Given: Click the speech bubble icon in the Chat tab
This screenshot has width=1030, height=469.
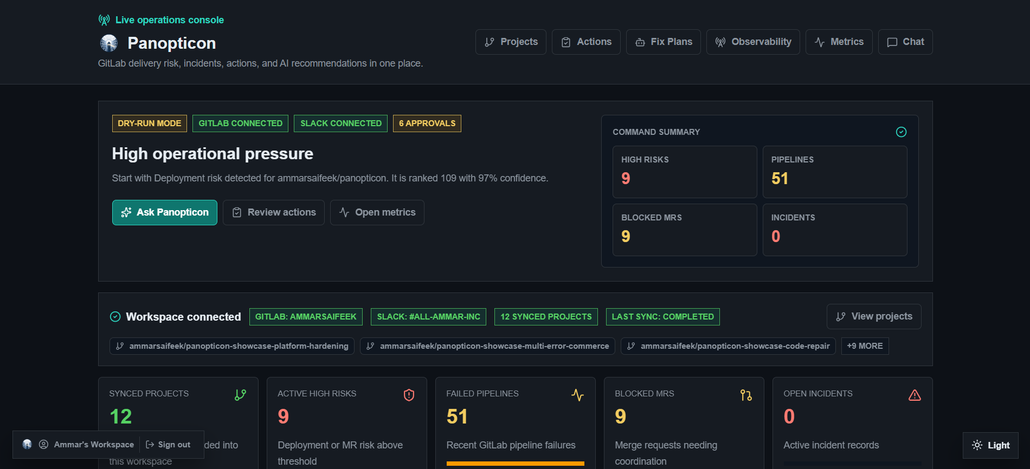Looking at the screenshot, I should (x=892, y=42).
